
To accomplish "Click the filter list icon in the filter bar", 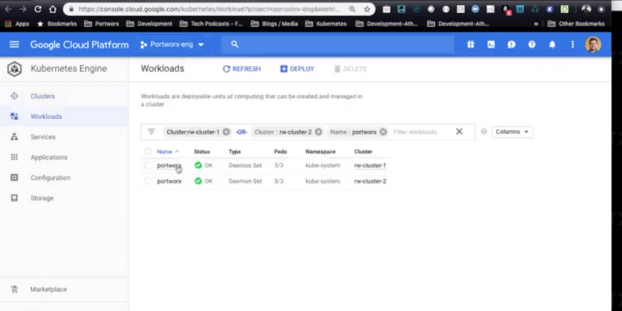I will [x=151, y=132].
